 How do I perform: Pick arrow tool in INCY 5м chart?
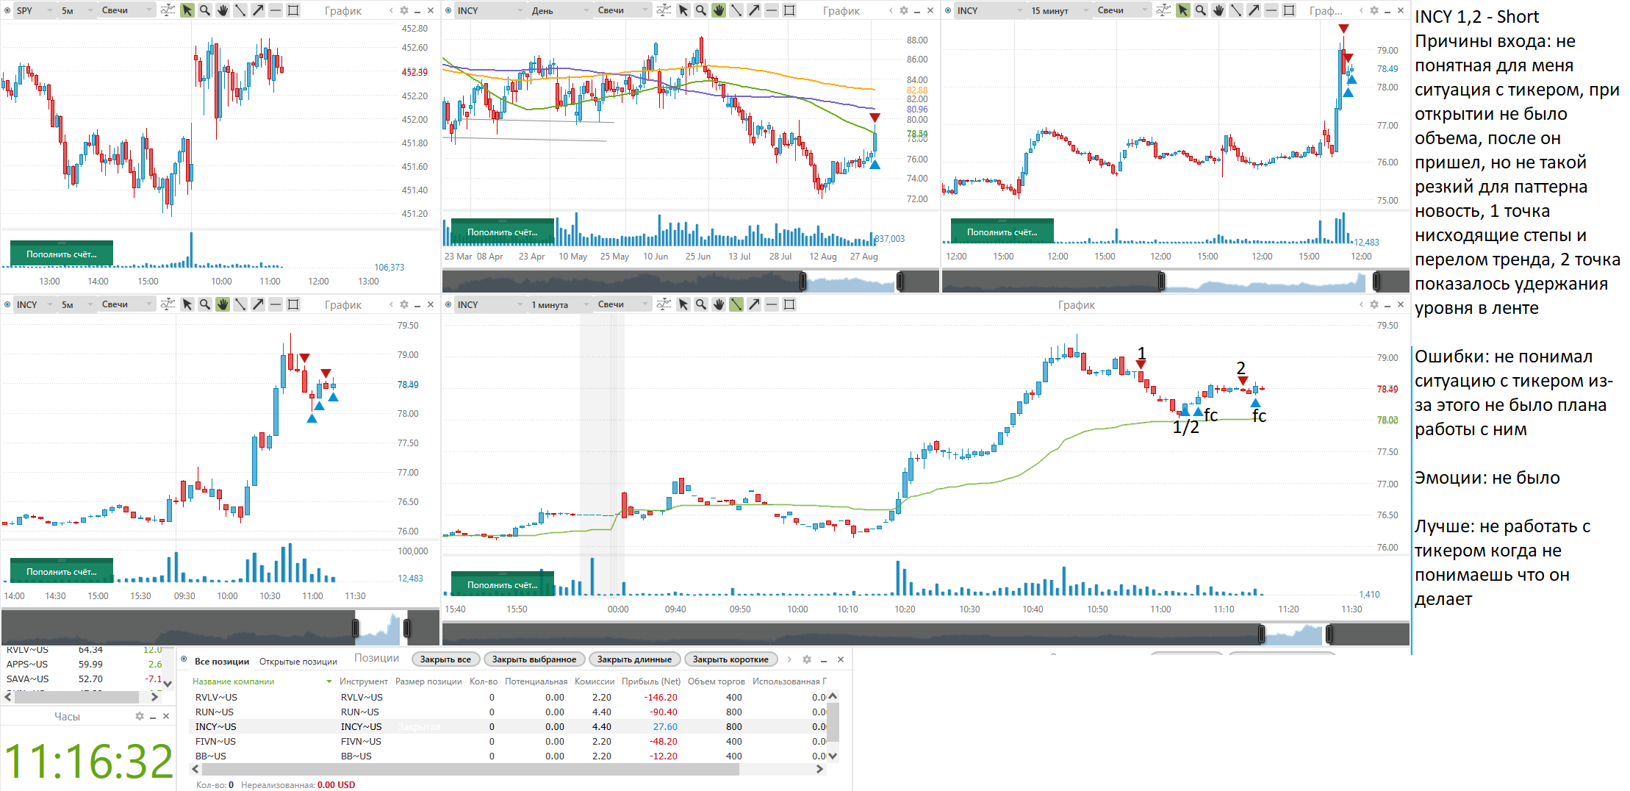tap(258, 304)
